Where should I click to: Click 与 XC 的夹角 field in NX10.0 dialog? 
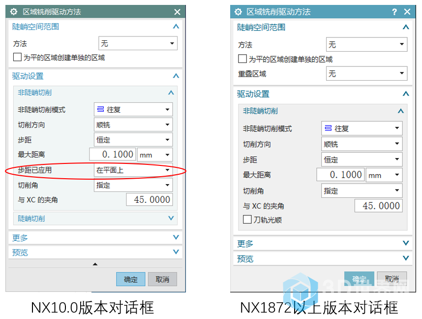150,199
